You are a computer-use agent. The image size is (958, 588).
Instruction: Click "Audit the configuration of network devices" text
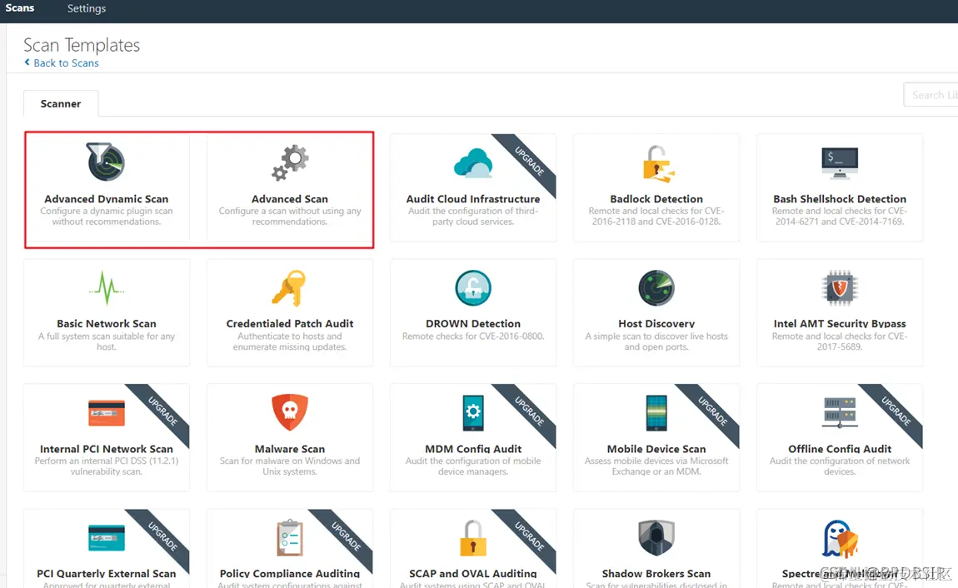(x=840, y=466)
